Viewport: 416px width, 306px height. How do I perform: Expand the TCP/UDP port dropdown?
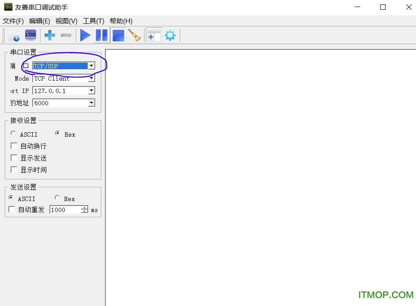[91, 66]
